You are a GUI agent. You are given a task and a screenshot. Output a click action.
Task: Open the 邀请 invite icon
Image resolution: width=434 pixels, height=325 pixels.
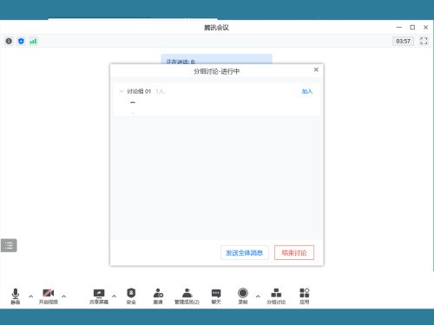tap(158, 296)
